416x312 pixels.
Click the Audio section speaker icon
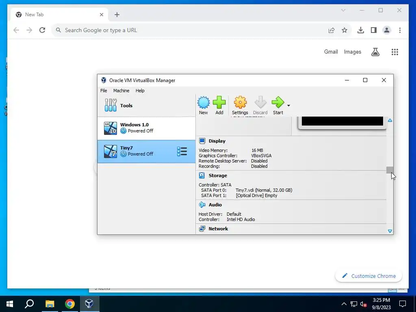202,205
